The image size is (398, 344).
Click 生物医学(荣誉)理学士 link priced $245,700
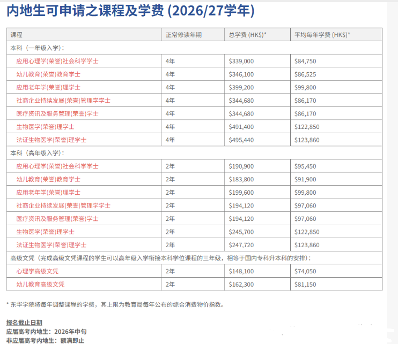click(x=45, y=232)
